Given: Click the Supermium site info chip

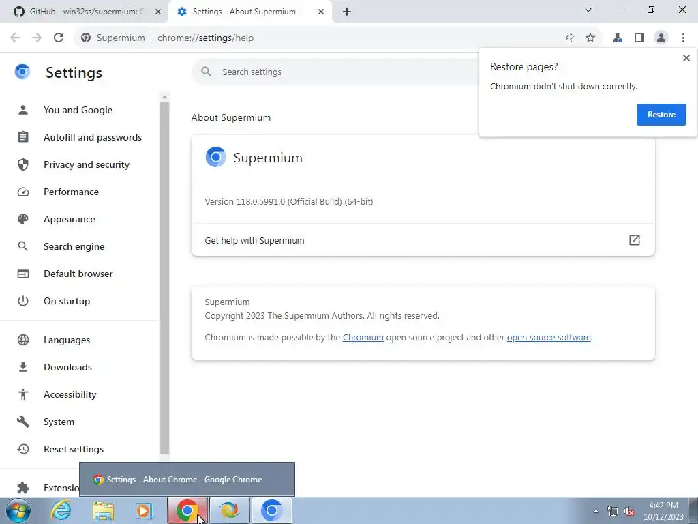Looking at the screenshot, I should [x=113, y=38].
